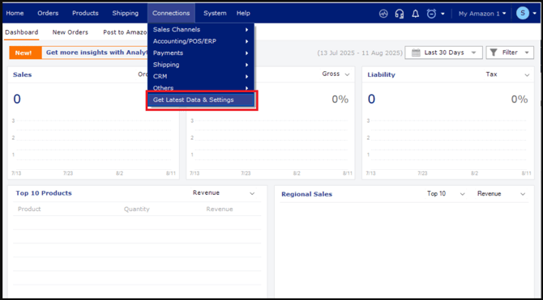Viewport: 543px width, 300px height.
Task: Click the calendar icon beside Last 30 Days
Action: [416, 53]
